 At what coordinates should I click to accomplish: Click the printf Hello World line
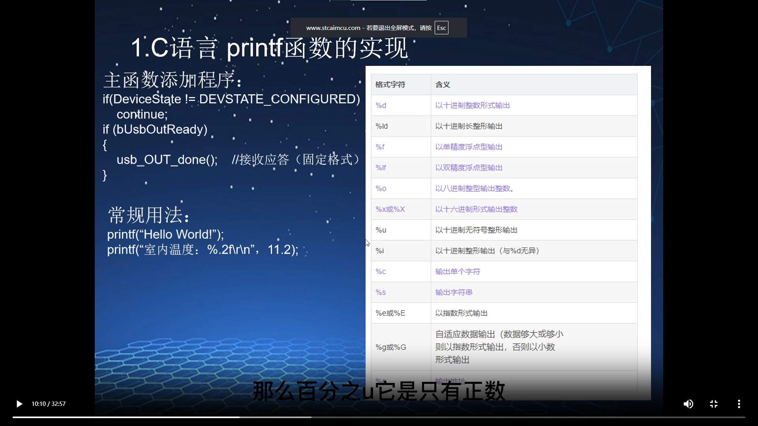[x=165, y=234]
